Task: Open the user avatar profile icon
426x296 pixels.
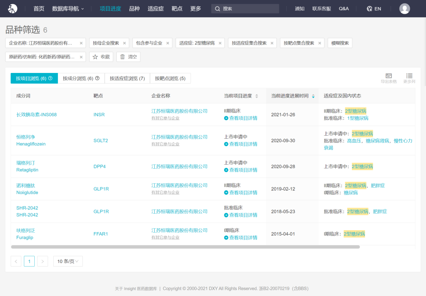Action: click(x=405, y=9)
